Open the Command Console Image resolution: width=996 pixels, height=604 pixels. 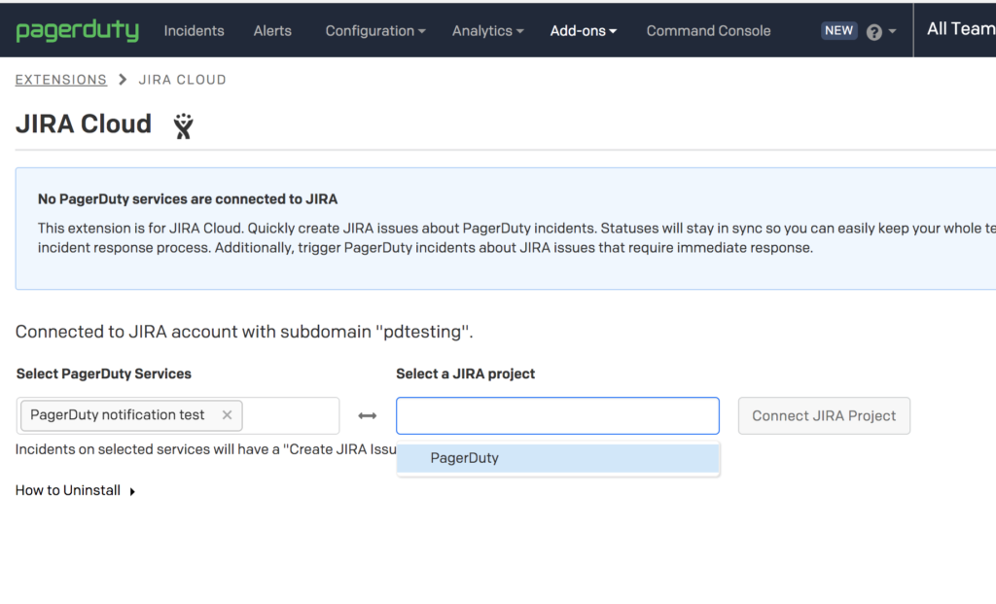tap(708, 30)
